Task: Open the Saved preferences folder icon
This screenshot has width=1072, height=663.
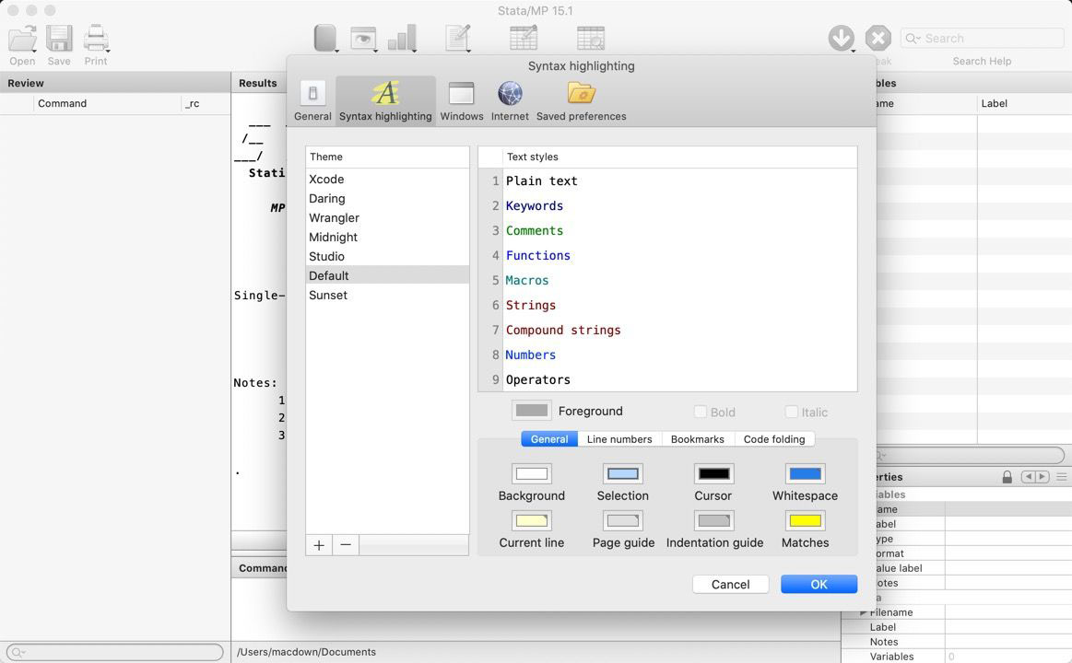Action: 581,93
